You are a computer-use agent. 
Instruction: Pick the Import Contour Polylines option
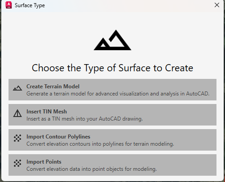tap(112, 140)
